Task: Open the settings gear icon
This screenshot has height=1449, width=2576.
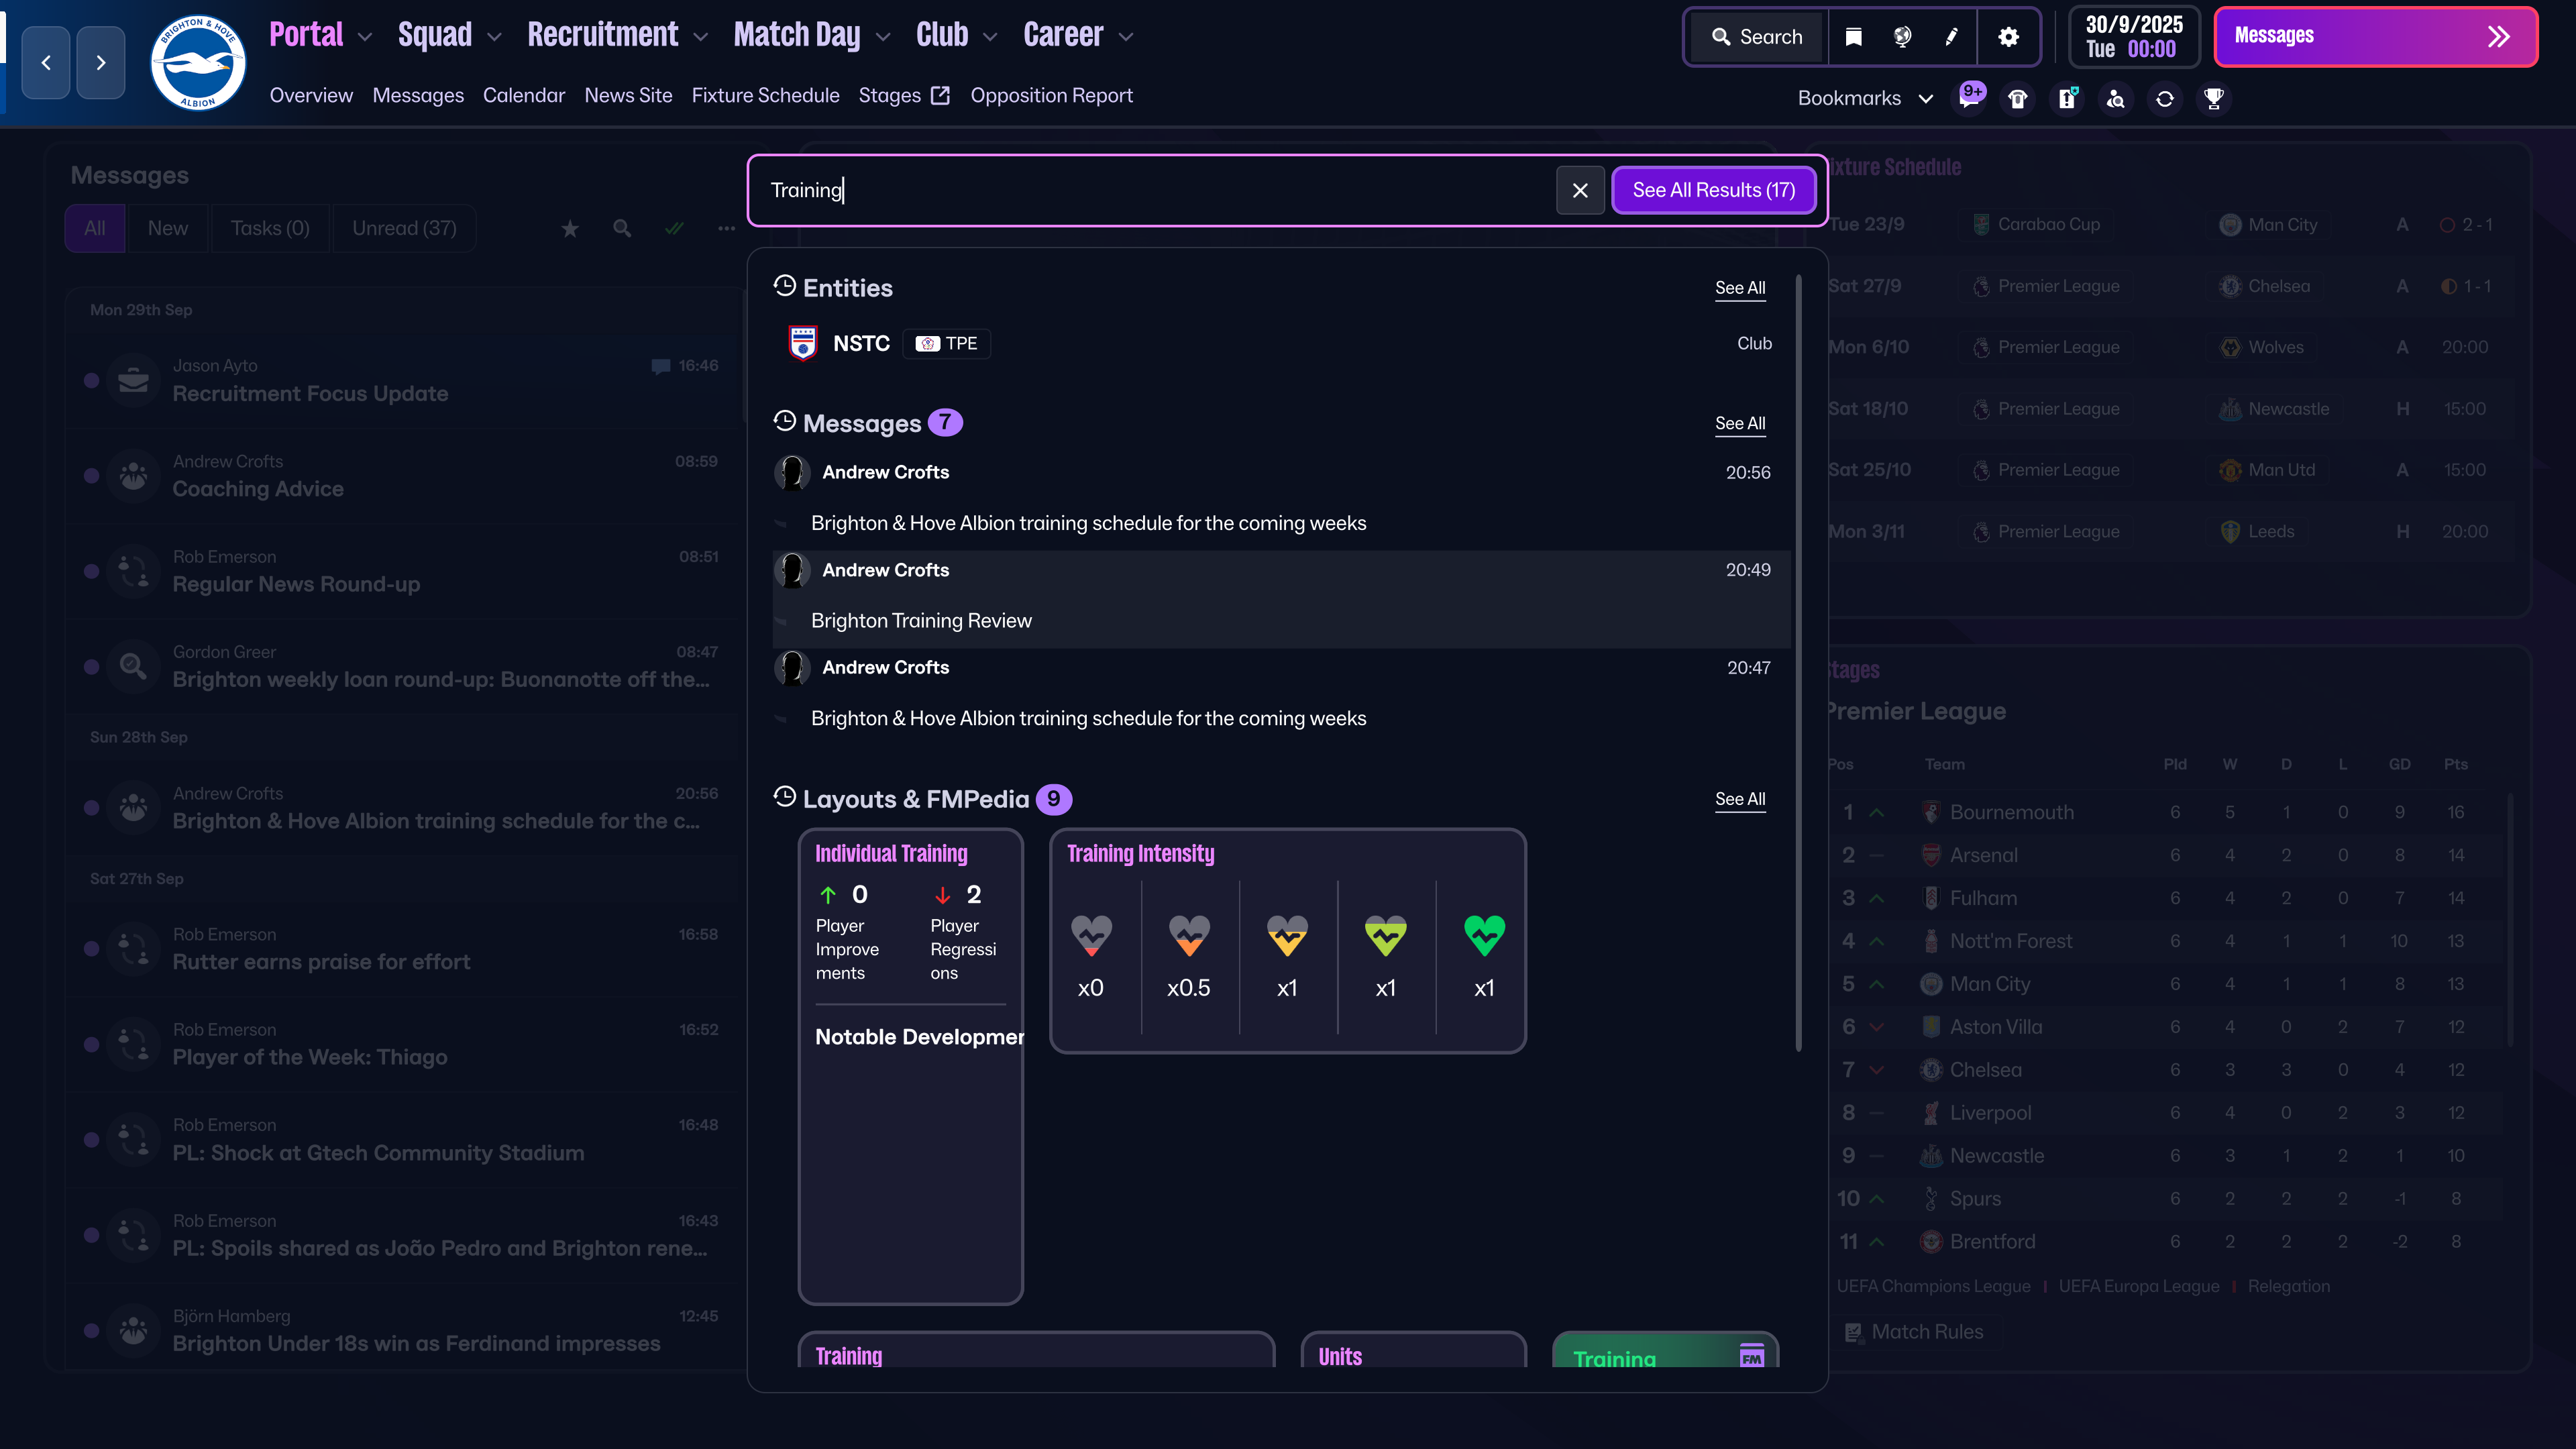Action: (x=2008, y=37)
